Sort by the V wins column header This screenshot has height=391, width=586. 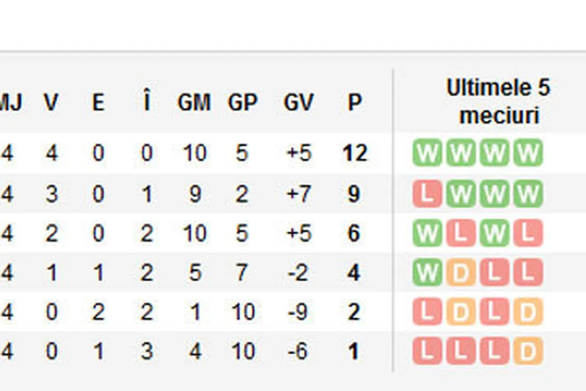[x=51, y=103]
